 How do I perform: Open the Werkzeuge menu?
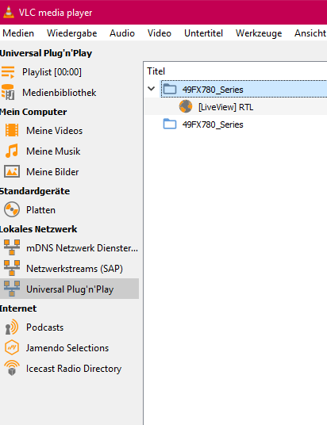tap(259, 33)
